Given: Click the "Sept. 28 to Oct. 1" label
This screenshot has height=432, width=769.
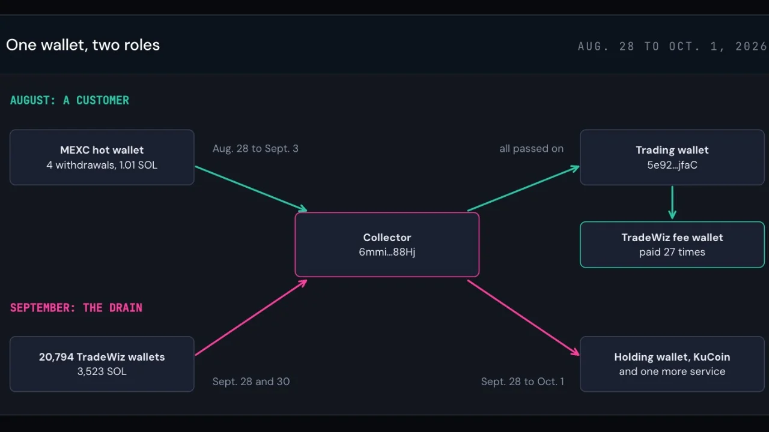Looking at the screenshot, I should tap(523, 382).
